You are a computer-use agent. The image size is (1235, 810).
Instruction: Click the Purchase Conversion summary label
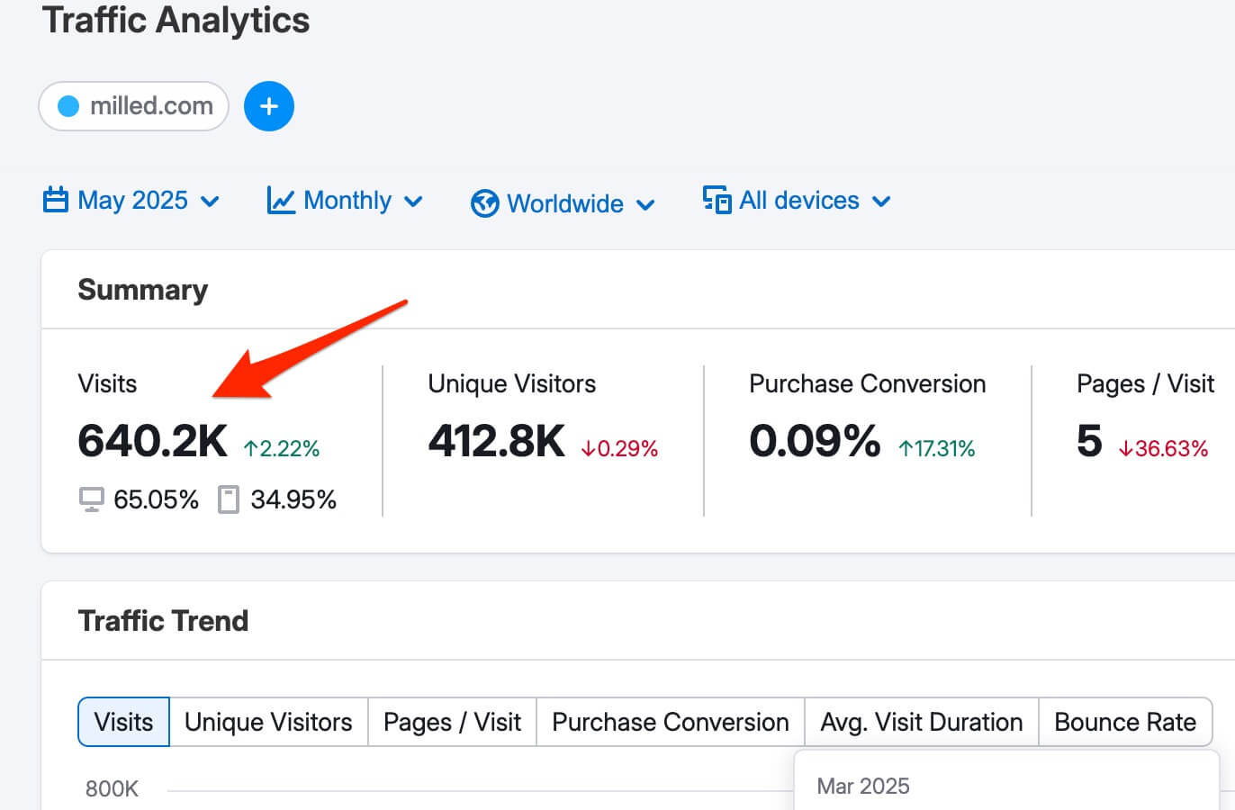tap(868, 383)
